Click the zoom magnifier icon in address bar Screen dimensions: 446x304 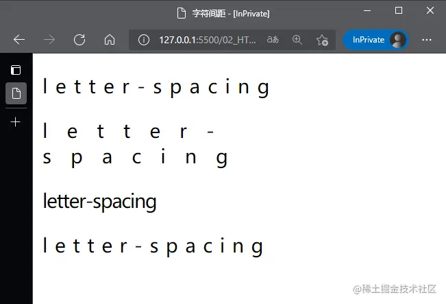click(297, 40)
